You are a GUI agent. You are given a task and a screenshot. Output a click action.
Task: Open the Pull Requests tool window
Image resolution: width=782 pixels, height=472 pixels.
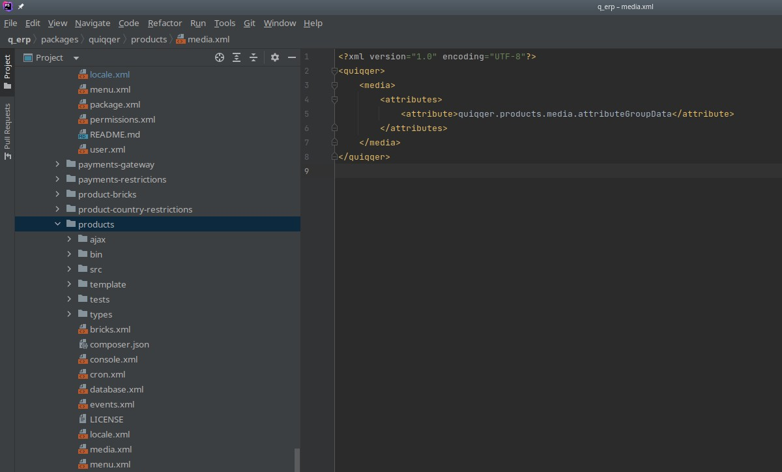pyautogui.click(x=8, y=131)
